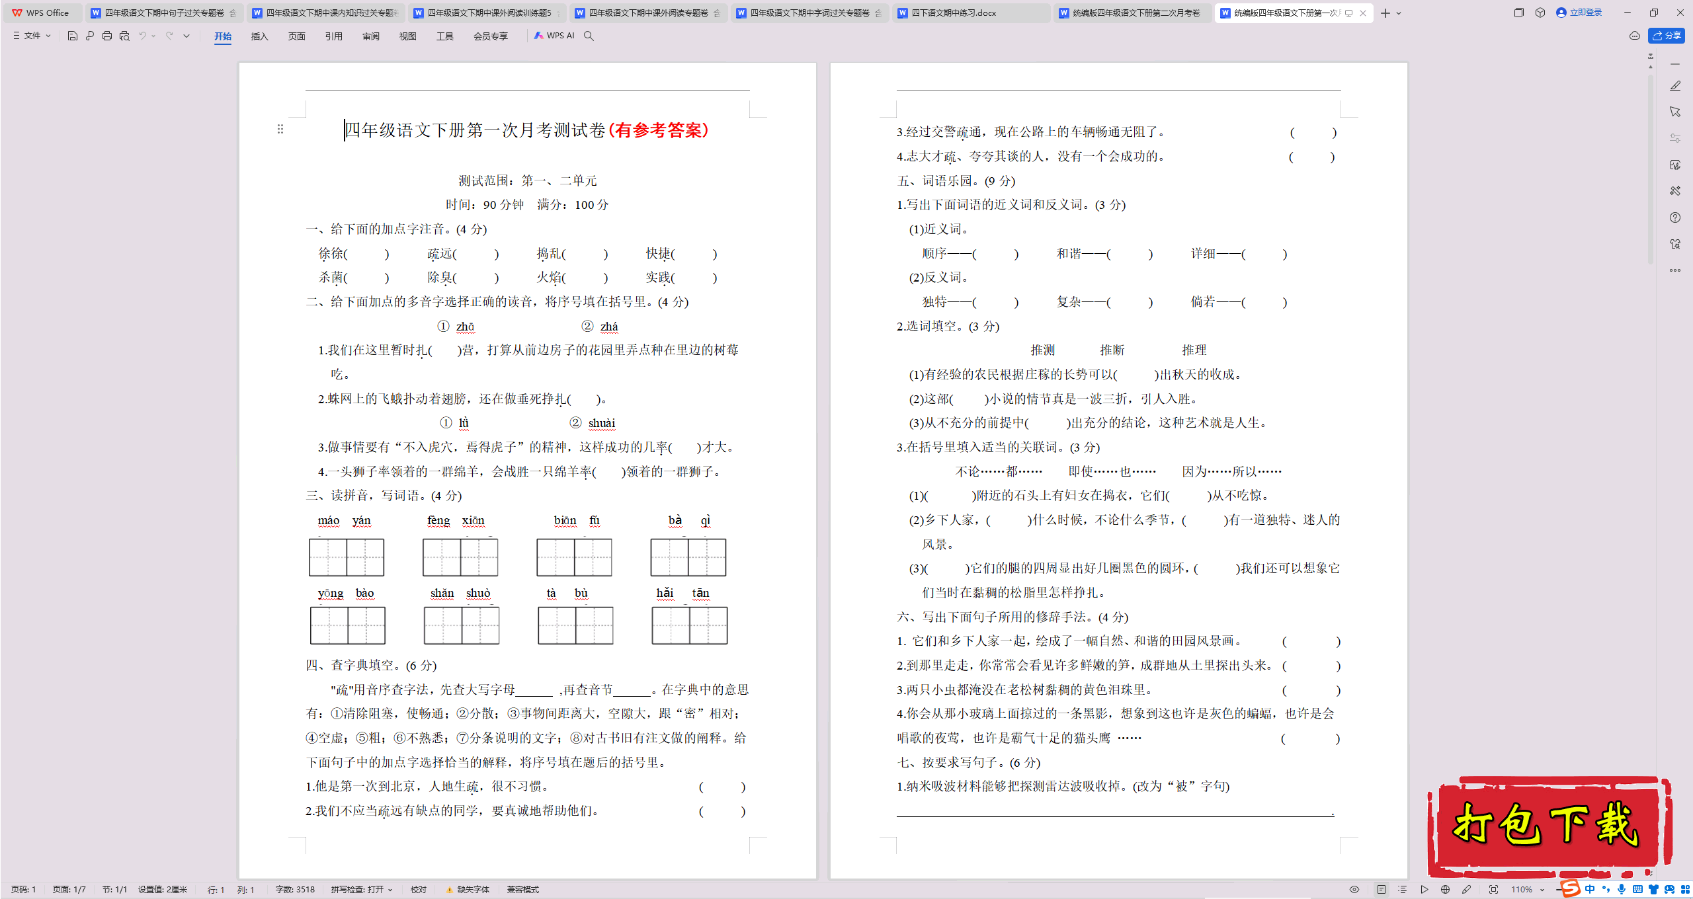Expand the undo history dropdown arrow
This screenshot has width=1693, height=899.
pyautogui.click(x=153, y=36)
